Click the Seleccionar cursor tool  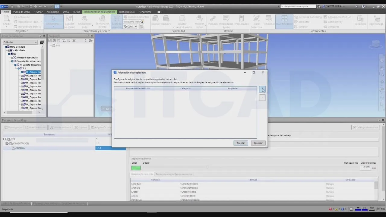(x=53, y=21)
